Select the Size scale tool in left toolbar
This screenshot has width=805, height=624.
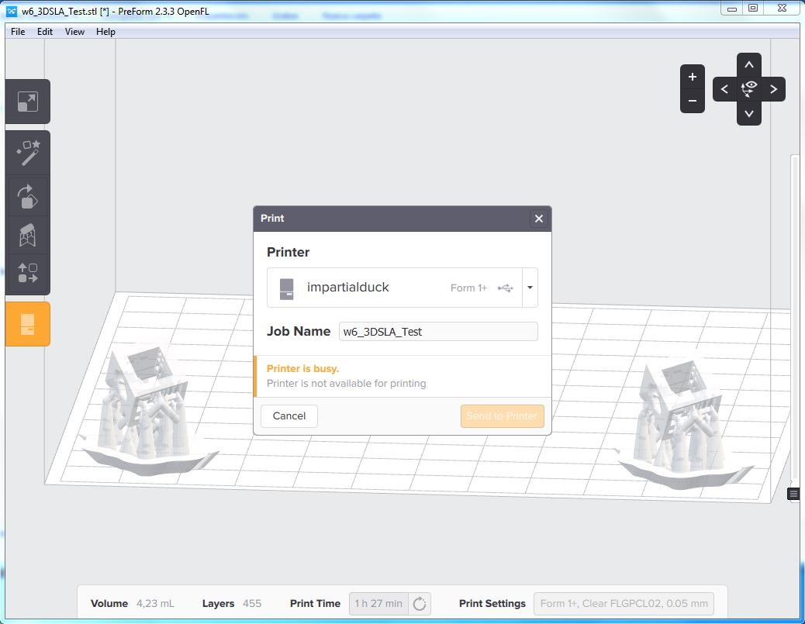(x=28, y=102)
